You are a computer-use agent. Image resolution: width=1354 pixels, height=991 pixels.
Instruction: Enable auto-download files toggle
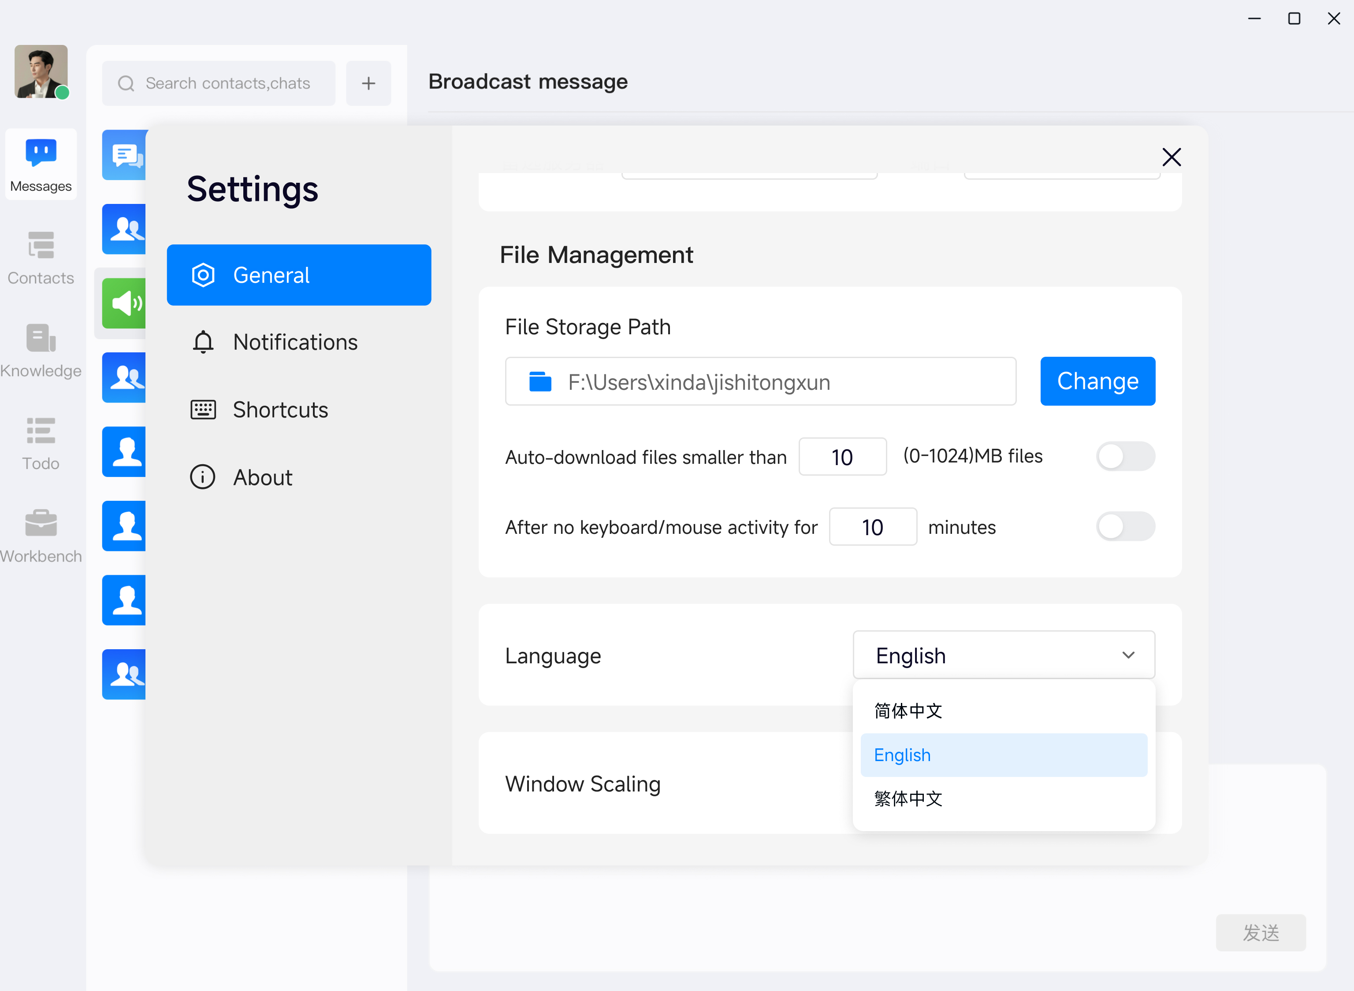(1125, 456)
